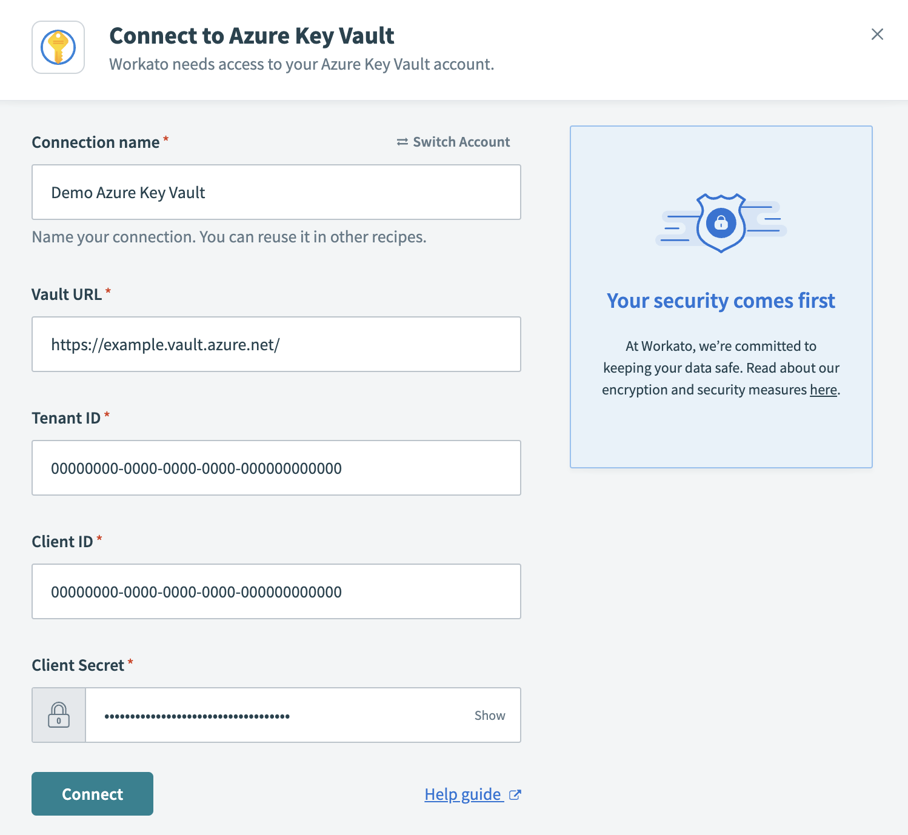Click the Switch Account arrows icon
908x835 pixels.
pos(401,142)
